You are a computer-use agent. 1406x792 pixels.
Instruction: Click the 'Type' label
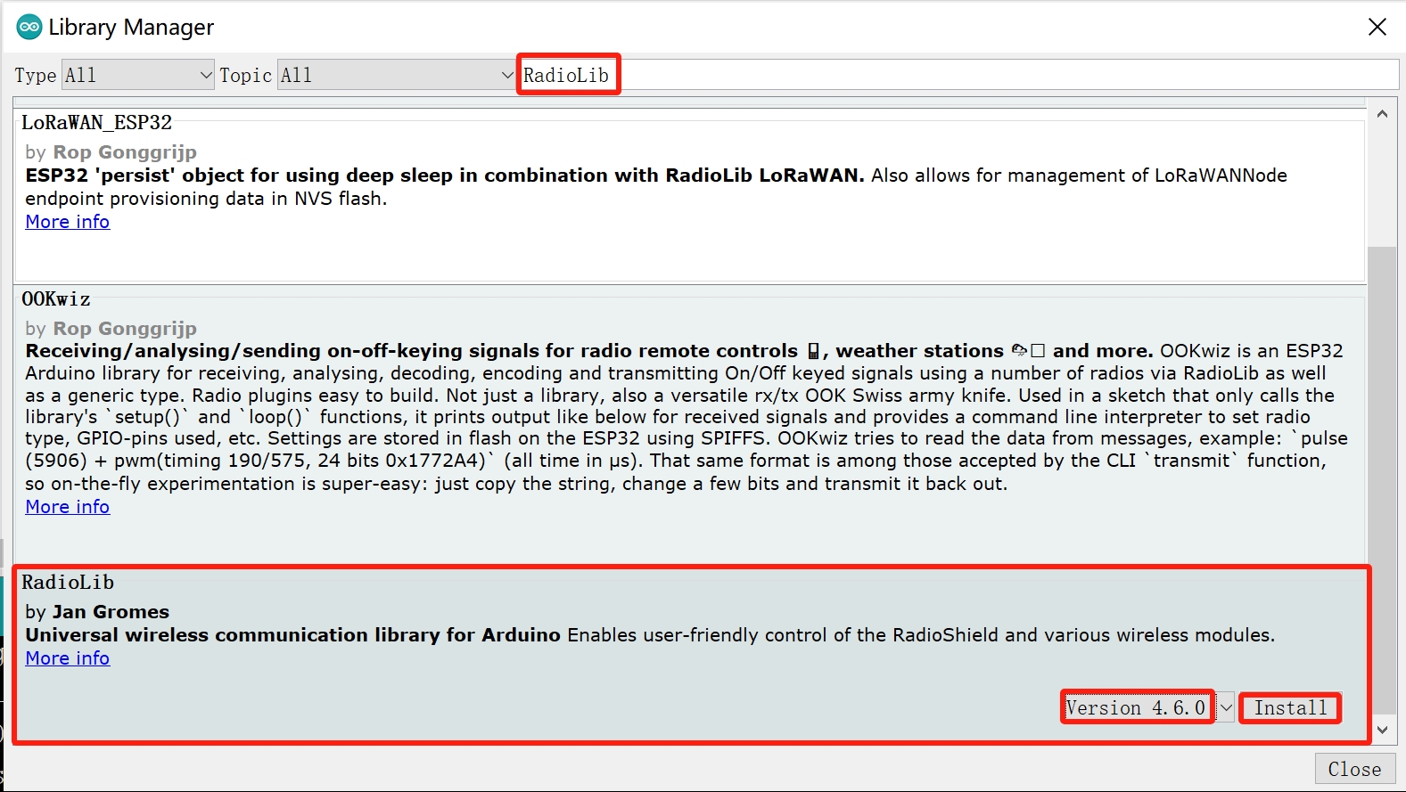tap(36, 76)
